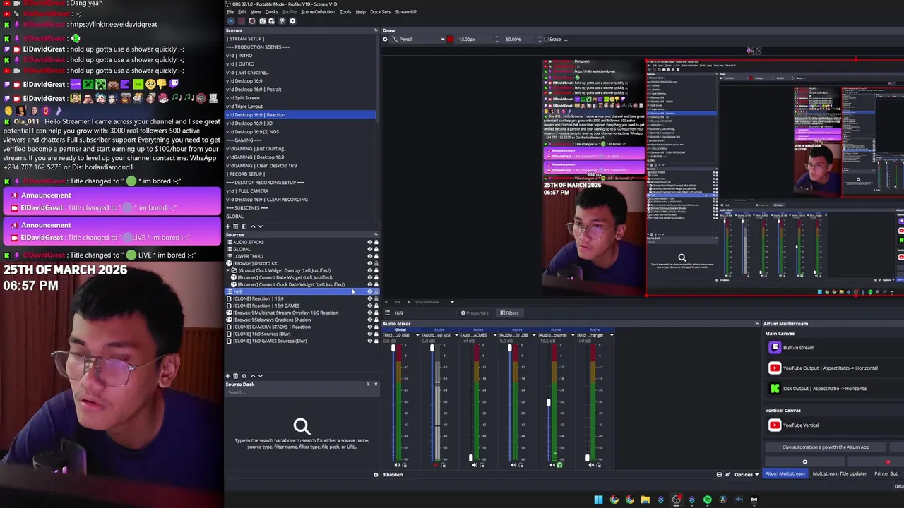The width and height of the screenshot is (904, 508).
Task: Open the StreamUP menu
Action: (405, 12)
